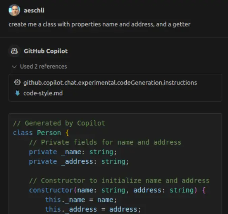Open the code-style.md reference file
The height and width of the screenshot is (214, 228).
43,93
